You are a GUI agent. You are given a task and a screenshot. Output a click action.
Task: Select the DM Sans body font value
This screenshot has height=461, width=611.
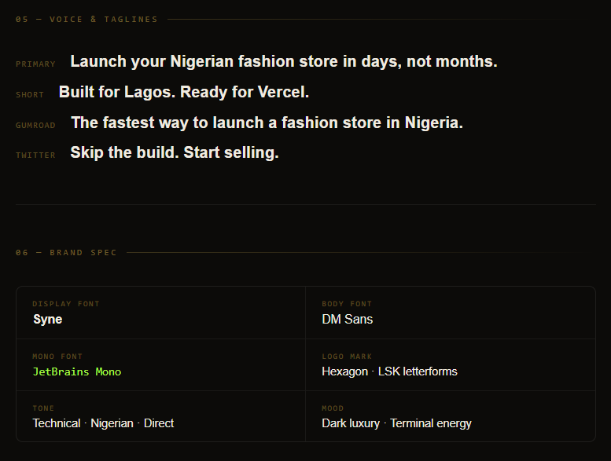348,319
